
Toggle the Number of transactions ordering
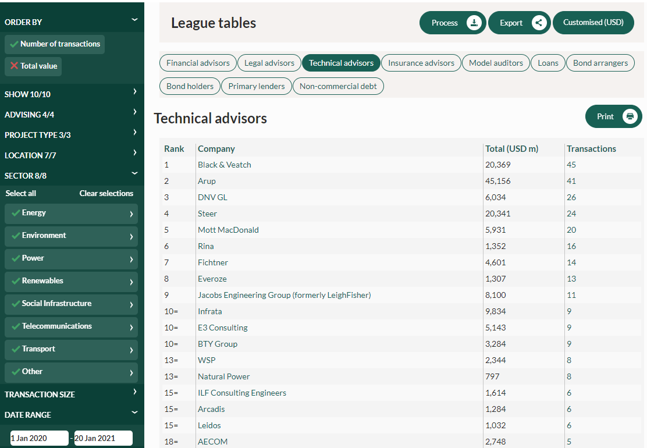click(x=55, y=44)
